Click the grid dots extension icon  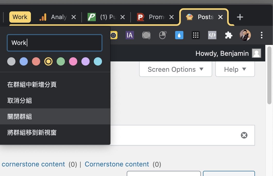pos(196,35)
